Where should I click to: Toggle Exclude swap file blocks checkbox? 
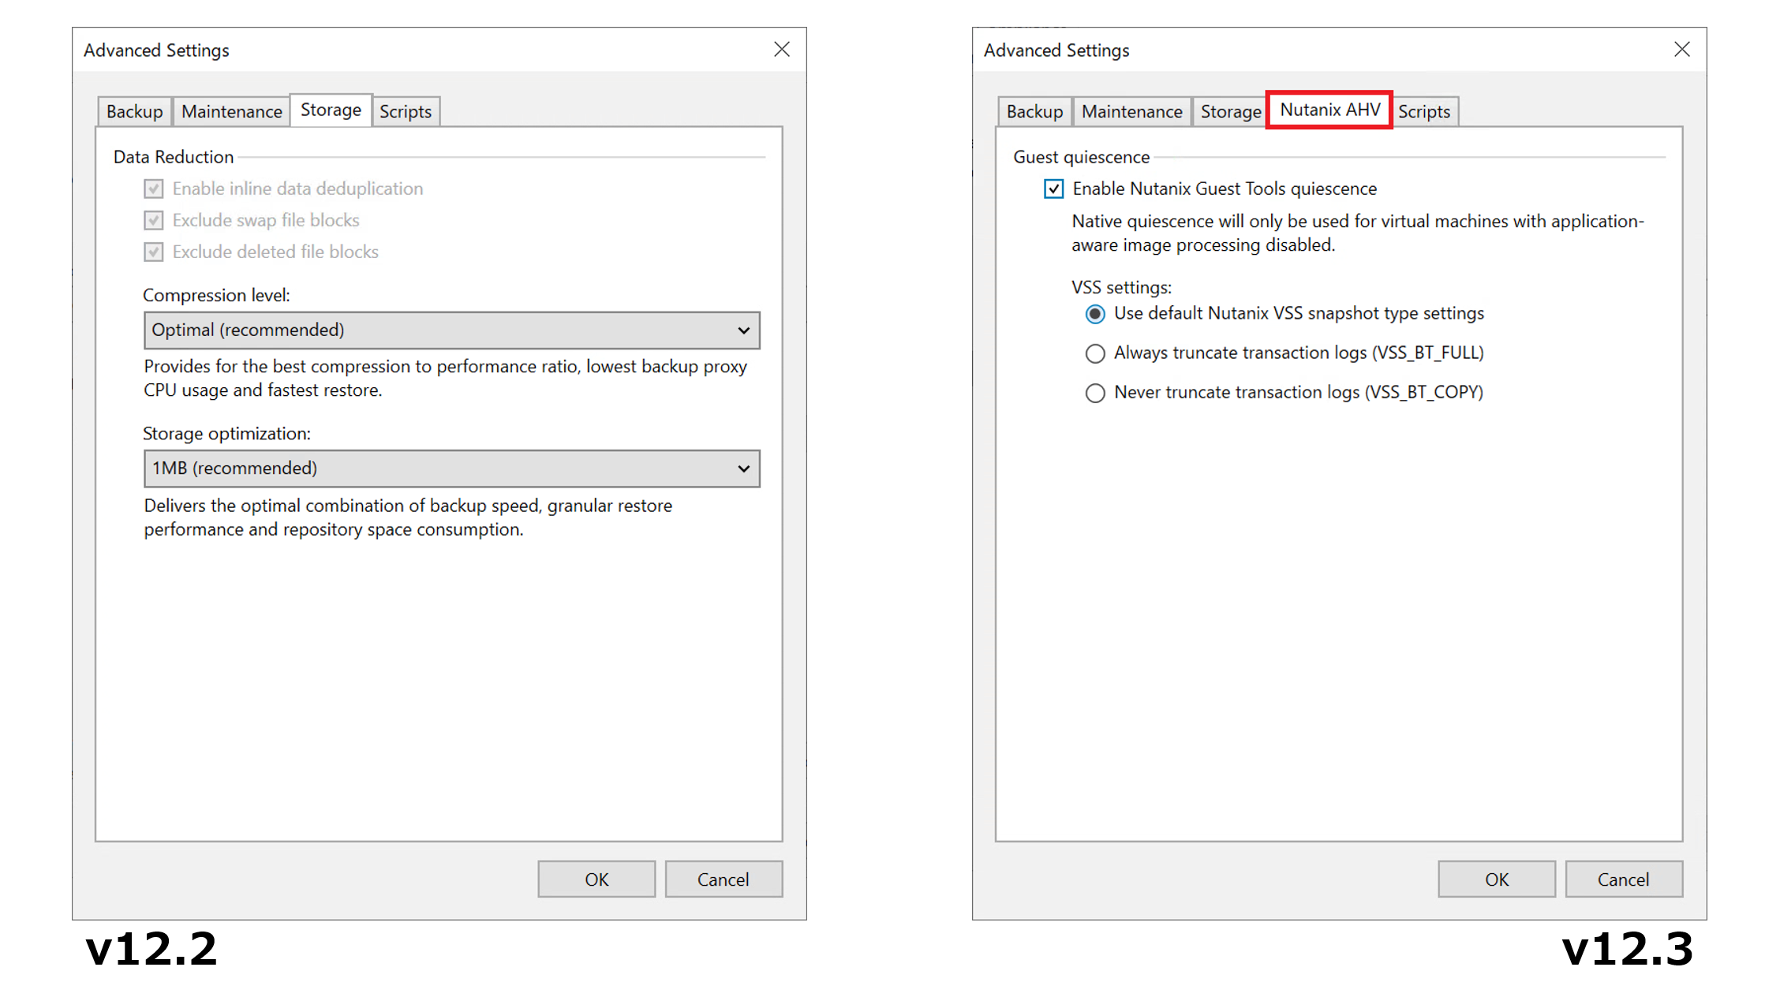point(154,220)
